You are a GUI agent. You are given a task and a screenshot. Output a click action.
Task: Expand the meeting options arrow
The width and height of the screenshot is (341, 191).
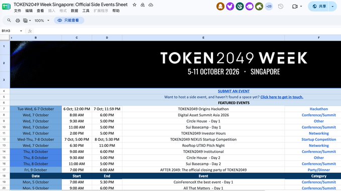(x=301, y=7)
